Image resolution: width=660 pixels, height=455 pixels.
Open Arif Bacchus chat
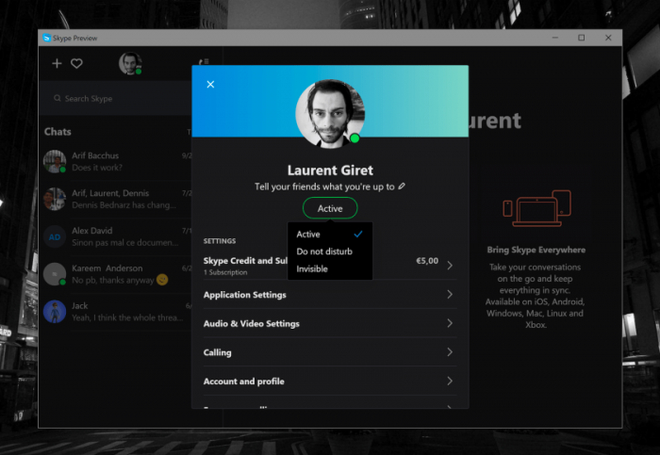[x=116, y=161]
